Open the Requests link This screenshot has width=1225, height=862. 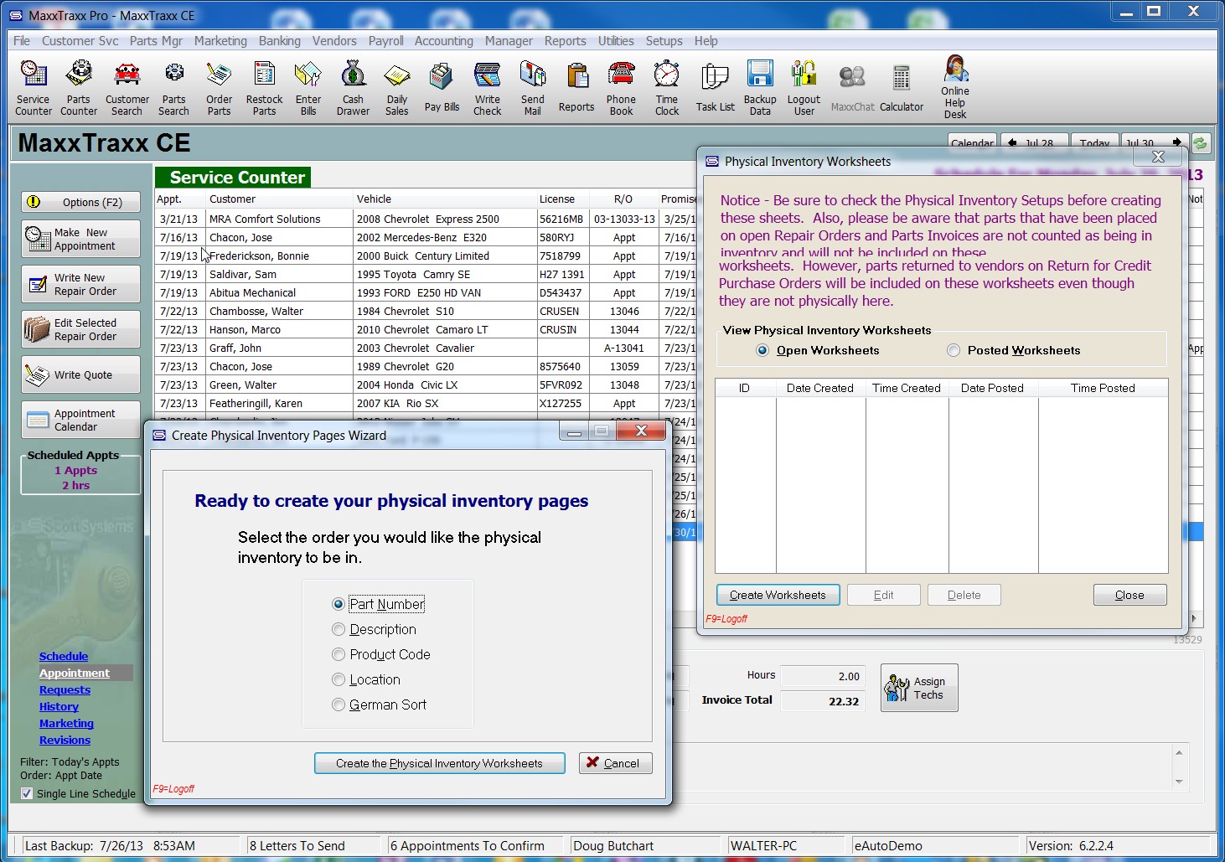(65, 689)
